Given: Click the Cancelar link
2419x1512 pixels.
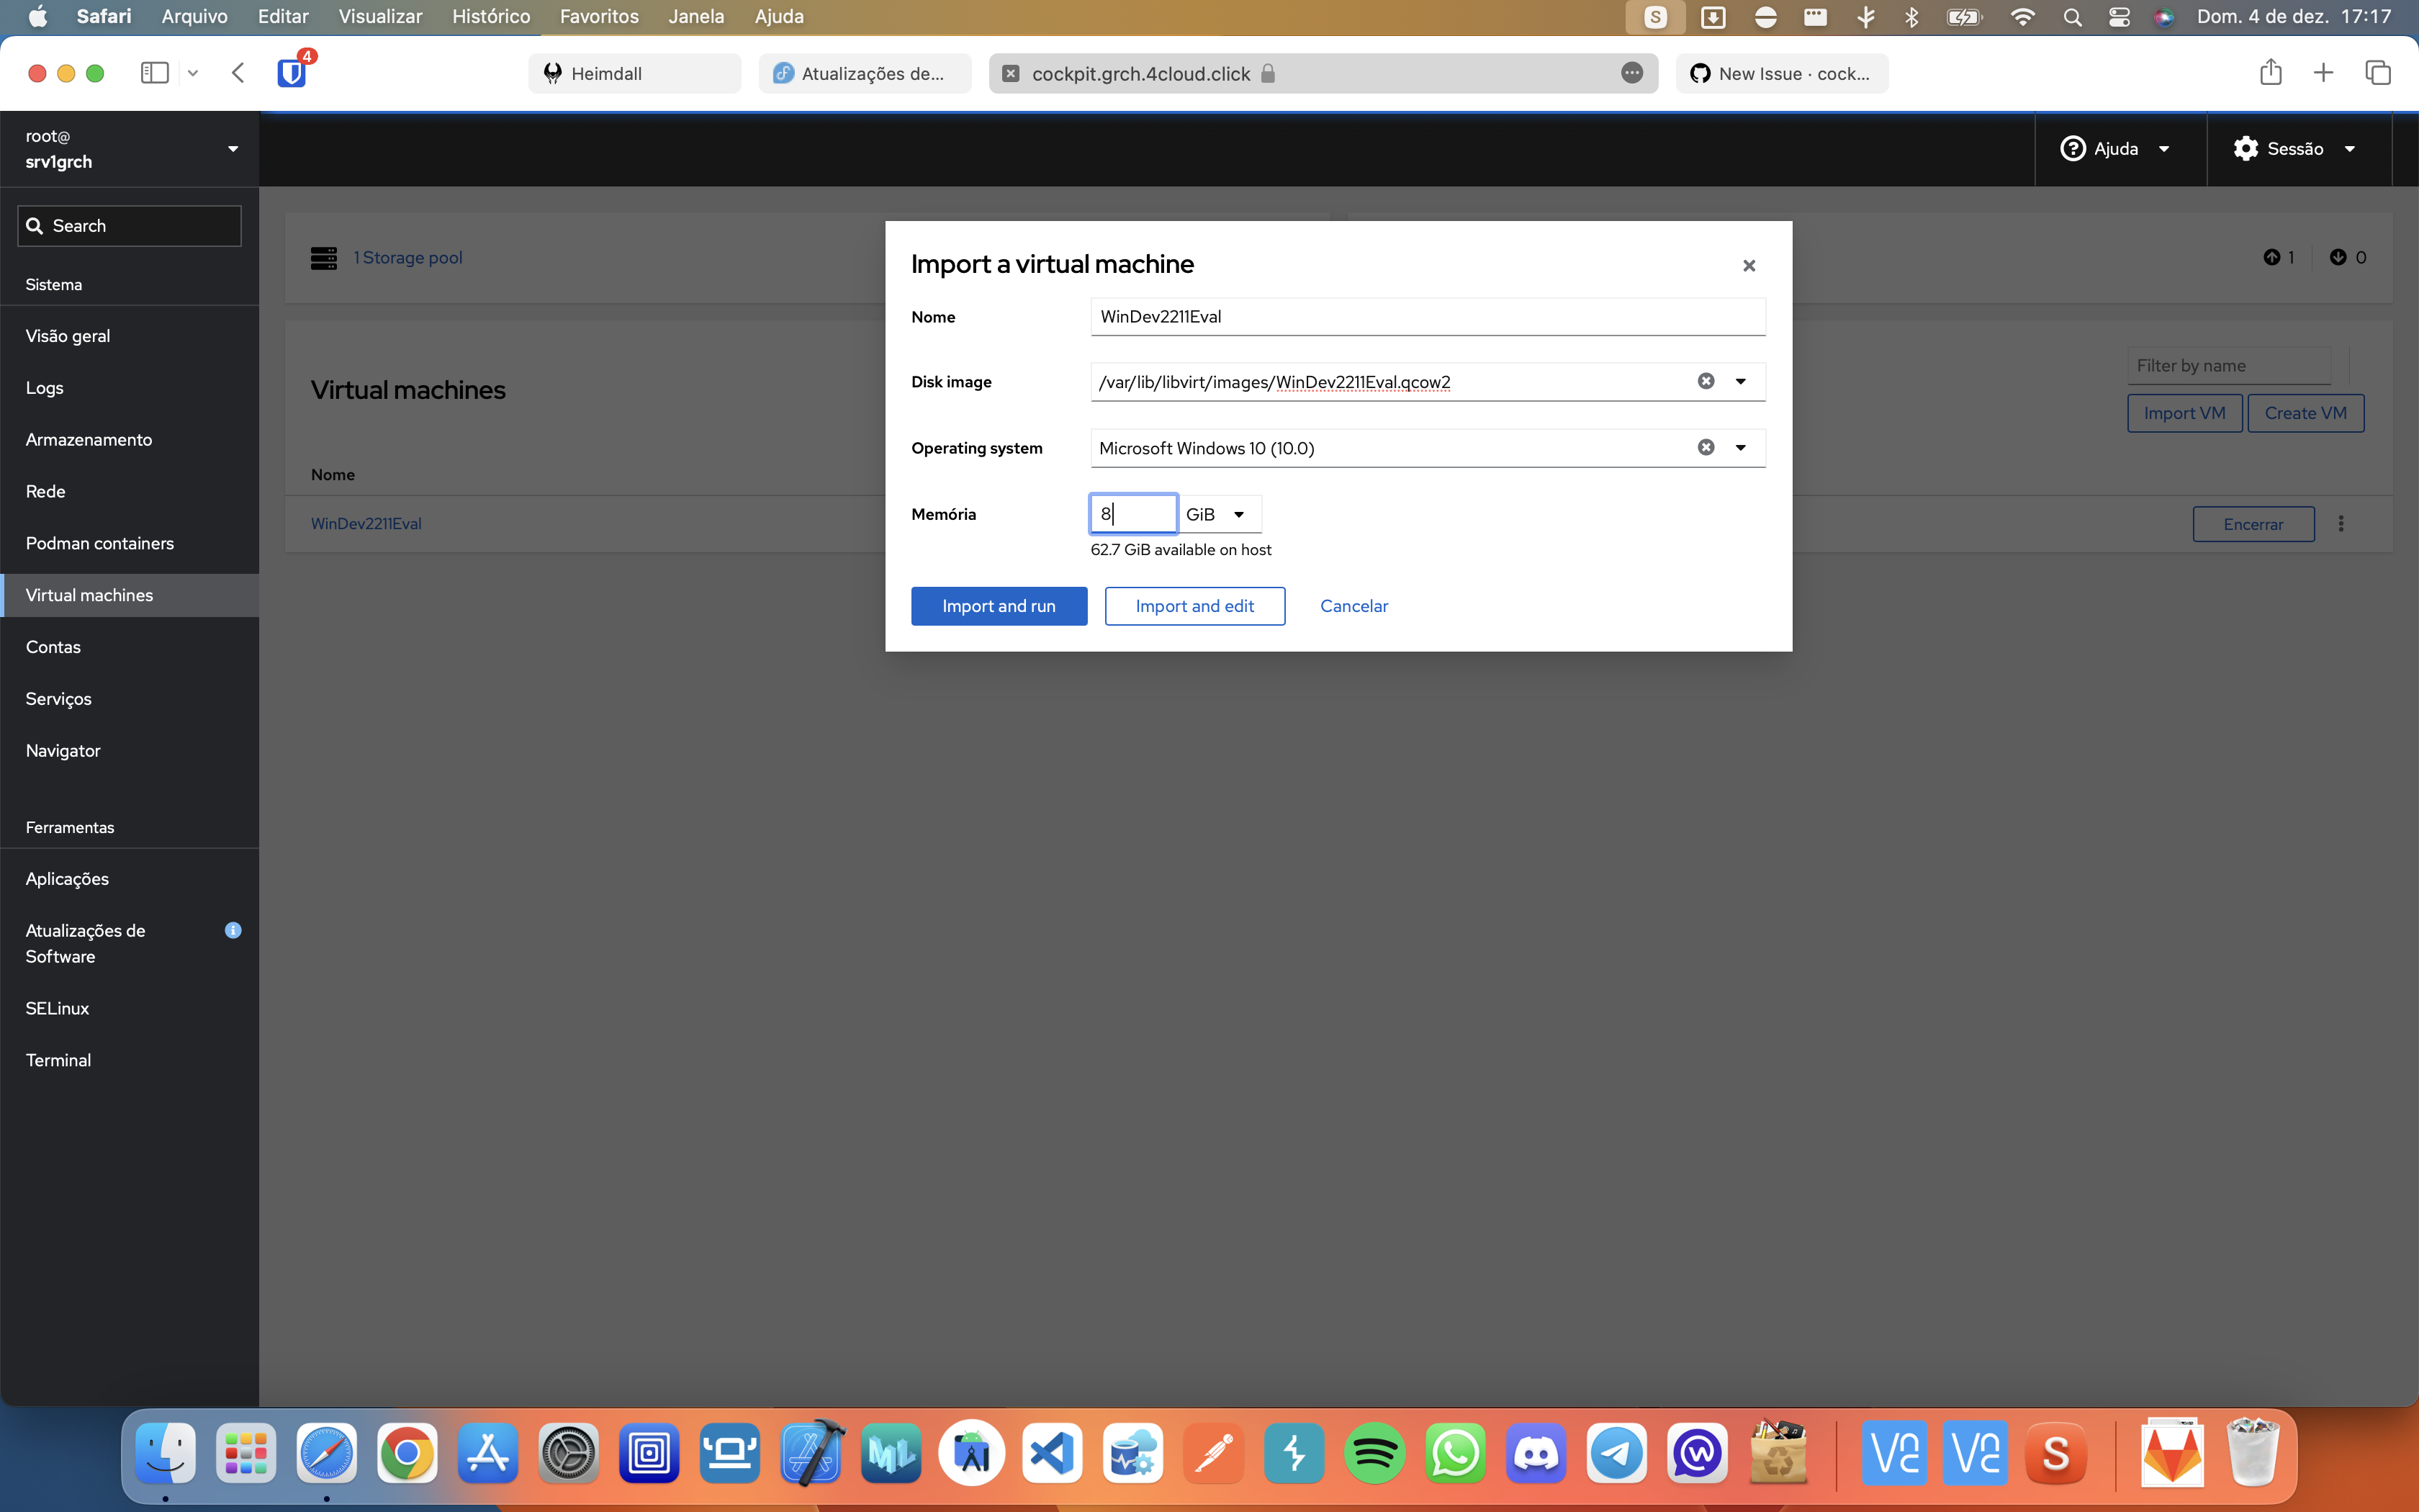Looking at the screenshot, I should point(1353,606).
